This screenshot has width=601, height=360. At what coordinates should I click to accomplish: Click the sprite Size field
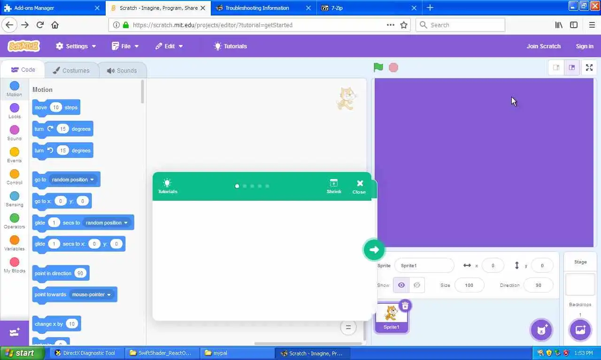[x=469, y=285]
